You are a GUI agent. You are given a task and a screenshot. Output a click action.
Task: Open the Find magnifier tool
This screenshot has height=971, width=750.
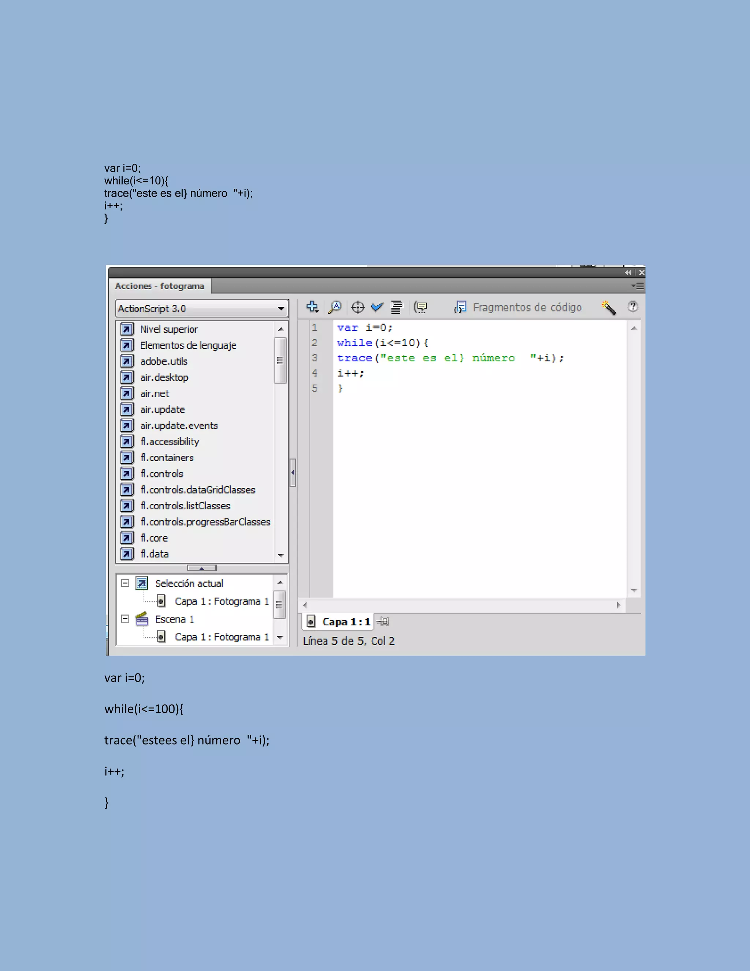pyautogui.click(x=335, y=307)
